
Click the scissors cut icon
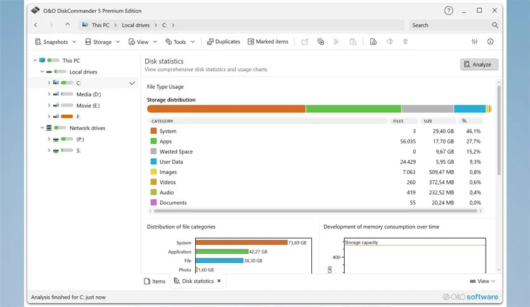click(336, 42)
